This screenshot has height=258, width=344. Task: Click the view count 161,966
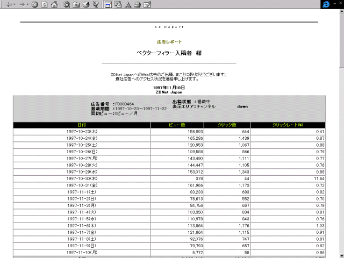pos(195,185)
